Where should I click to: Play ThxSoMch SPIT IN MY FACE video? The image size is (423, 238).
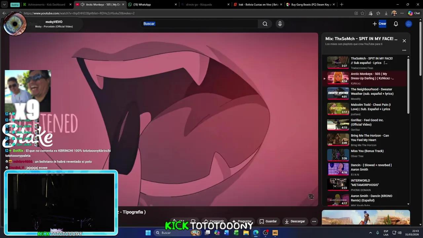point(365,63)
